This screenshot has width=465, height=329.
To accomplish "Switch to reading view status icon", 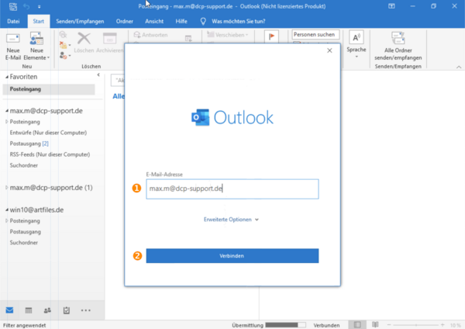I will [375, 325].
